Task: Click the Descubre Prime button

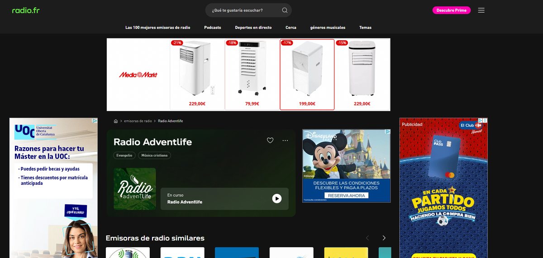Action: 452,10
